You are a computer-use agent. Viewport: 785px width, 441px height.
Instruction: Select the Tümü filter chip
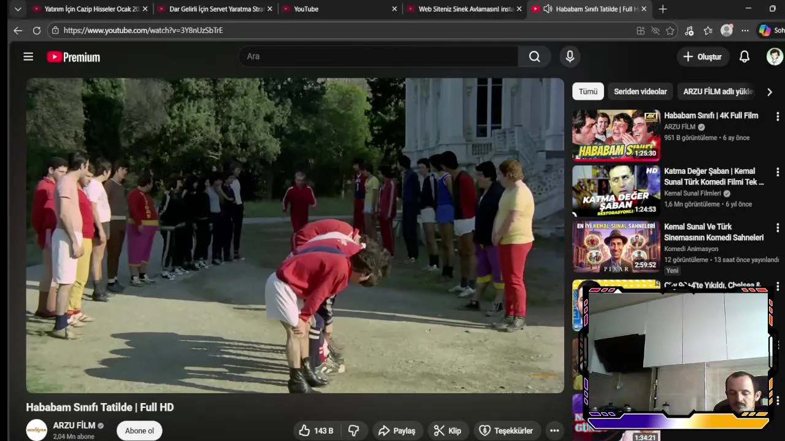[588, 91]
